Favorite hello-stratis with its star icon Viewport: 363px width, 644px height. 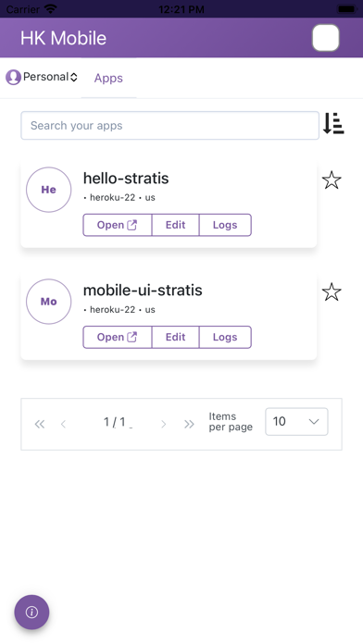pyautogui.click(x=332, y=180)
